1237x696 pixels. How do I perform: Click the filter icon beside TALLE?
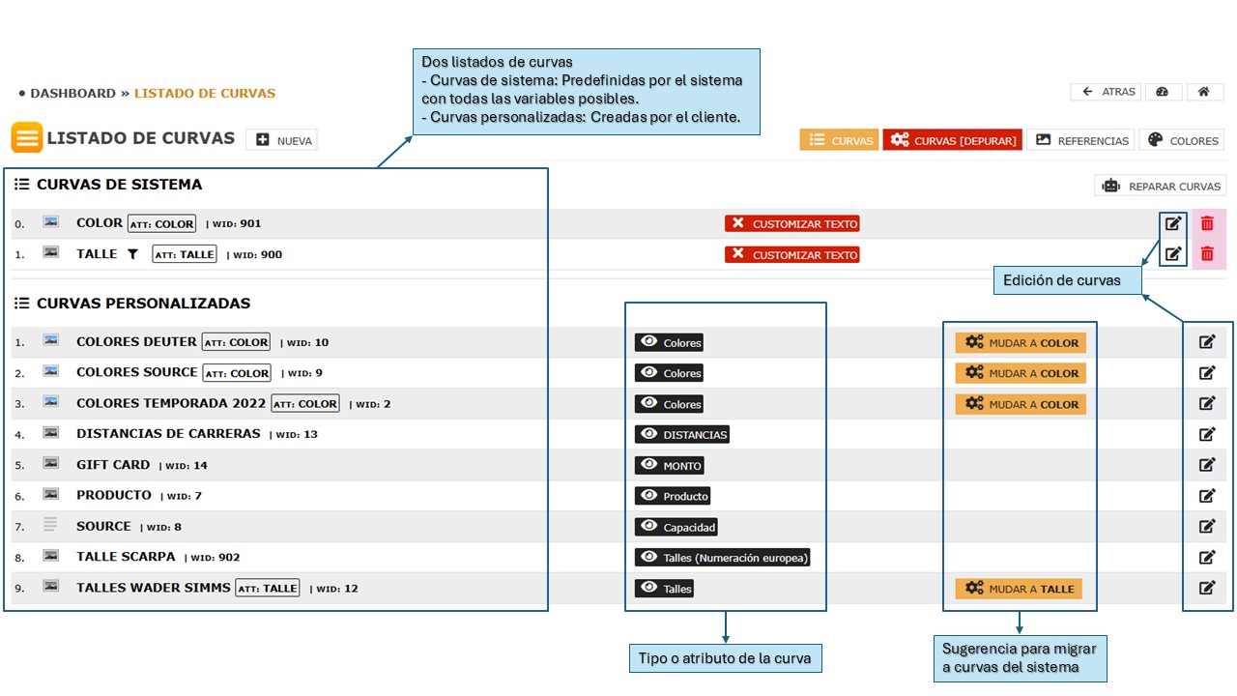[x=134, y=254]
